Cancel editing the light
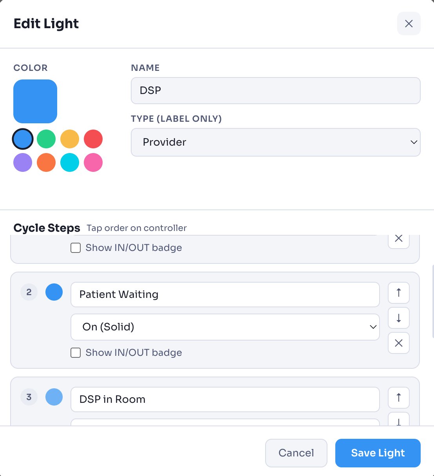This screenshot has width=434, height=476. click(x=296, y=453)
